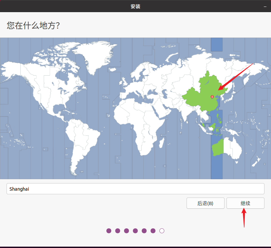
Task: Focus the Shanghai timezone text field
Action: pyautogui.click(x=135, y=189)
